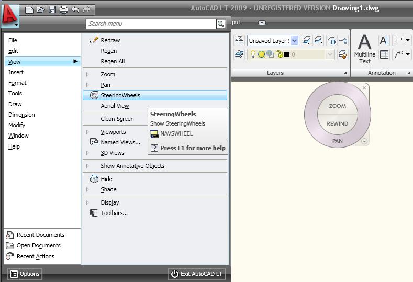Image resolution: width=413 pixels, height=282 pixels.
Task: Click the Redo arrow icon
Action: coord(86,10)
